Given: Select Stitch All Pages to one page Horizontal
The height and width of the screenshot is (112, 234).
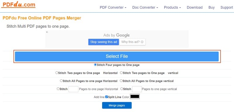Looking at the screenshot, I should [61, 81].
